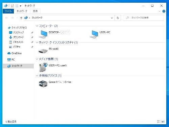The width and height of the screenshot is (169, 127).
Task: Collapse the コンピューター (2) group
Action: click(x=37, y=26)
